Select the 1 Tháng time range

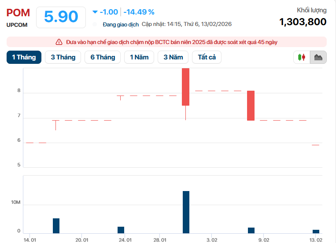24,57
